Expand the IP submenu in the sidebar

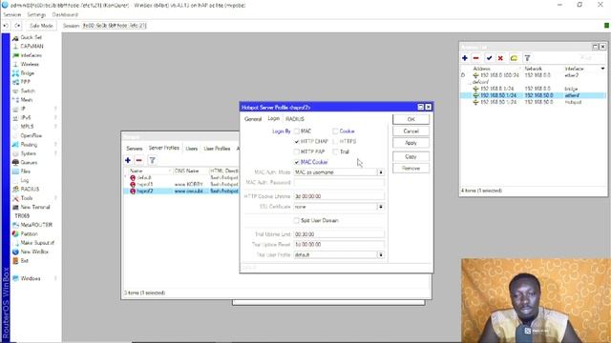point(55,109)
